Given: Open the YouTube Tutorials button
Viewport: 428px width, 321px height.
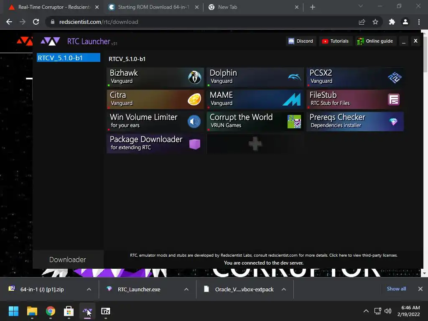Looking at the screenshot, I should tap(336, 41).
